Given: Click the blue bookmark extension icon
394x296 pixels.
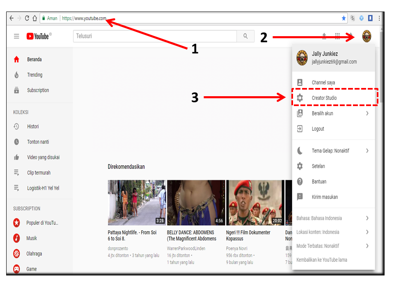Looking at the screenshot, I should click(x=370, y=18).
